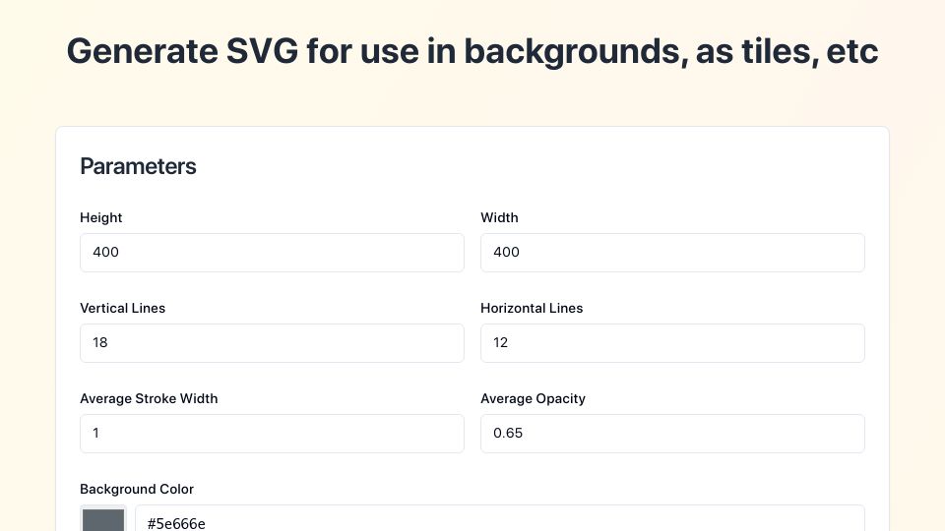
Task: Focus the Width input field
Action: pos(672,253)
